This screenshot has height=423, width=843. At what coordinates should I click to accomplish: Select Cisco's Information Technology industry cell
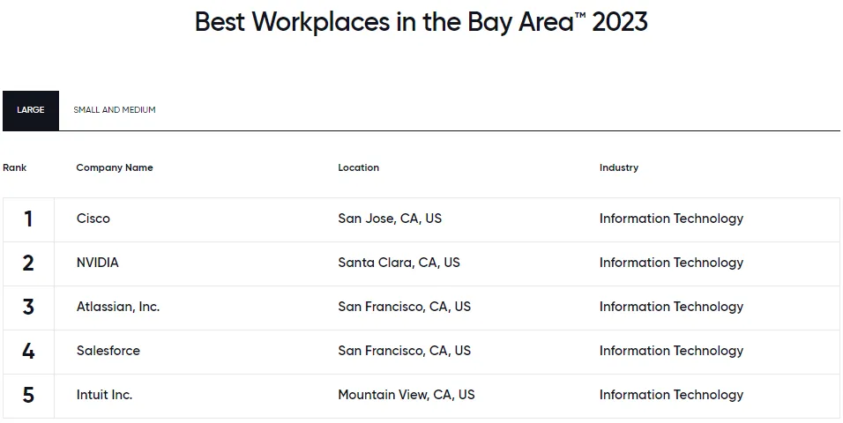(x=672, y=219)
